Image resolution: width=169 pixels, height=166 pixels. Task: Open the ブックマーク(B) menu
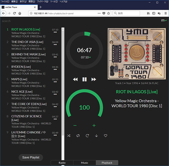(x=43, y=2)
